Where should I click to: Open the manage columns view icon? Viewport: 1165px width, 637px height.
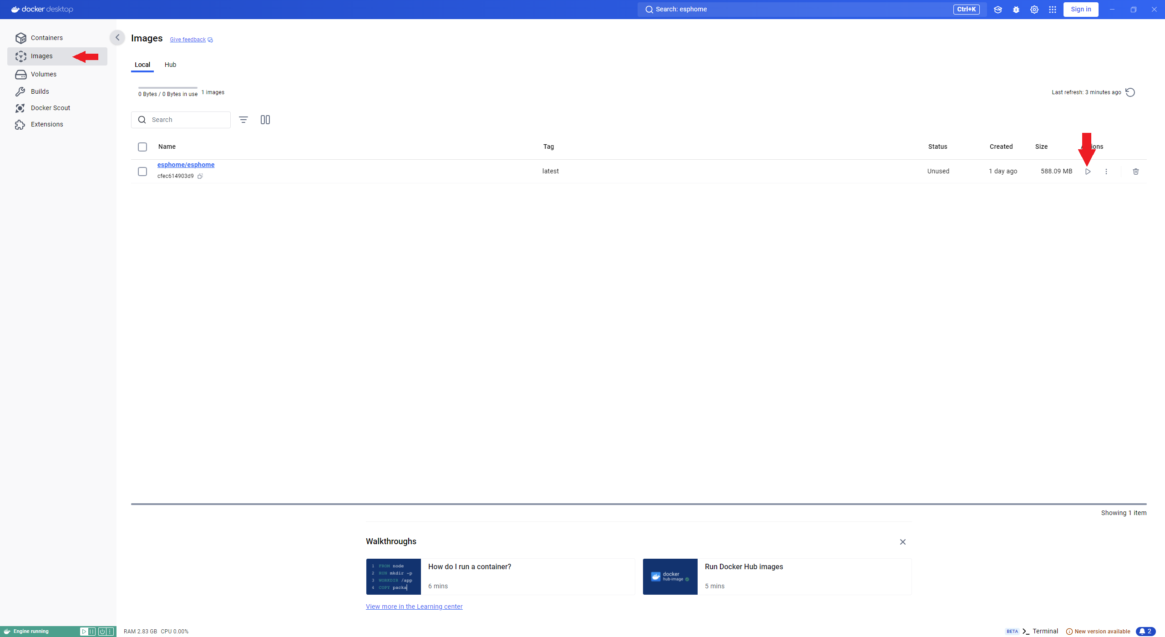click(265, 120)
